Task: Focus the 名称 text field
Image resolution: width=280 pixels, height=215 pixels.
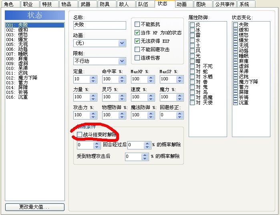Action: pyautogui.click(x=99, y=25)
